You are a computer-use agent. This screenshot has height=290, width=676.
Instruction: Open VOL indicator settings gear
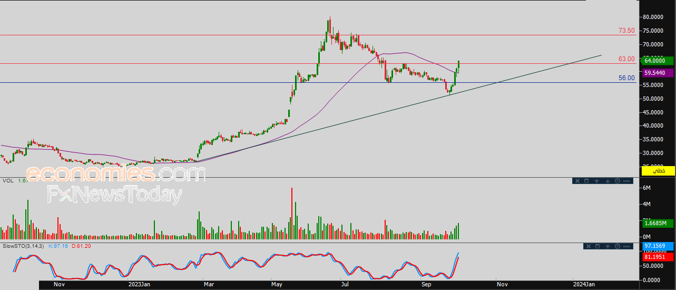(x=617, y=181)
